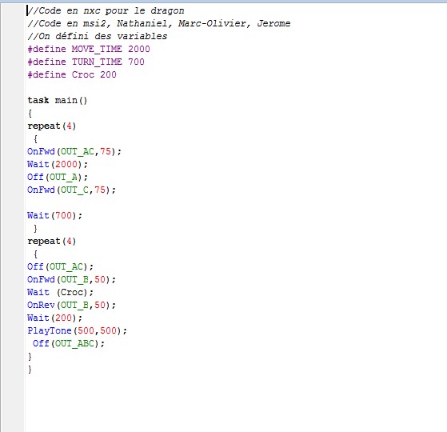Click the TURN_TIME 700 define line
Image resolution: width=447 pixels, height=432 pixels.
click(x=86, y=62)
